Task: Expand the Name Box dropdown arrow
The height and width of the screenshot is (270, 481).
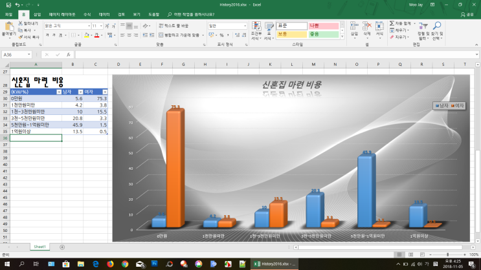Action: click(x=29, y=54)
